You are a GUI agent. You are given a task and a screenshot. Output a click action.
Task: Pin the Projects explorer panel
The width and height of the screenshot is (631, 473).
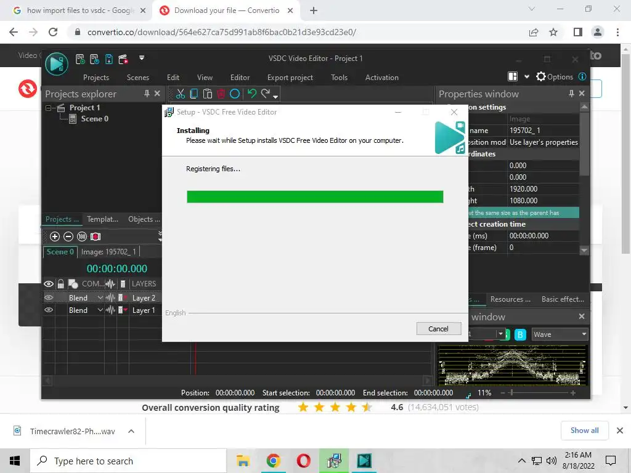[147, 94]
